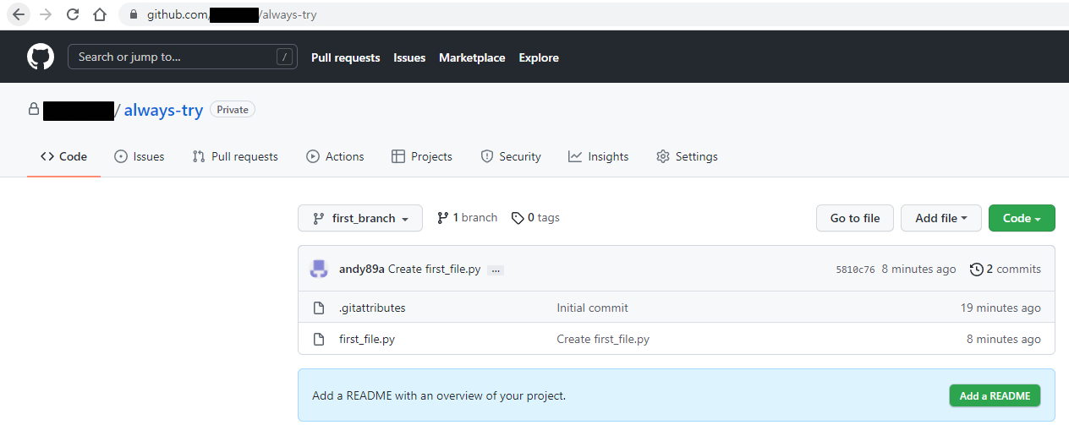
Task: Click the GitHub Octocat logo
Action: pos(41,57)
